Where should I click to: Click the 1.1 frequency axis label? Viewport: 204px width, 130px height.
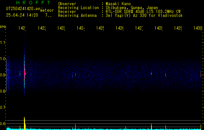click(3, 42)
